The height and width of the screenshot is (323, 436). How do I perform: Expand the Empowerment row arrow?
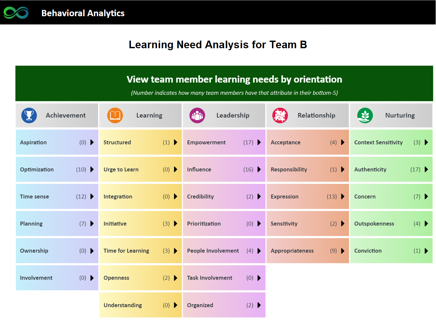click(259, 142)
